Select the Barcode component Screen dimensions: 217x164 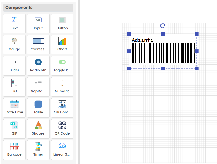click(x=14, y=150)
